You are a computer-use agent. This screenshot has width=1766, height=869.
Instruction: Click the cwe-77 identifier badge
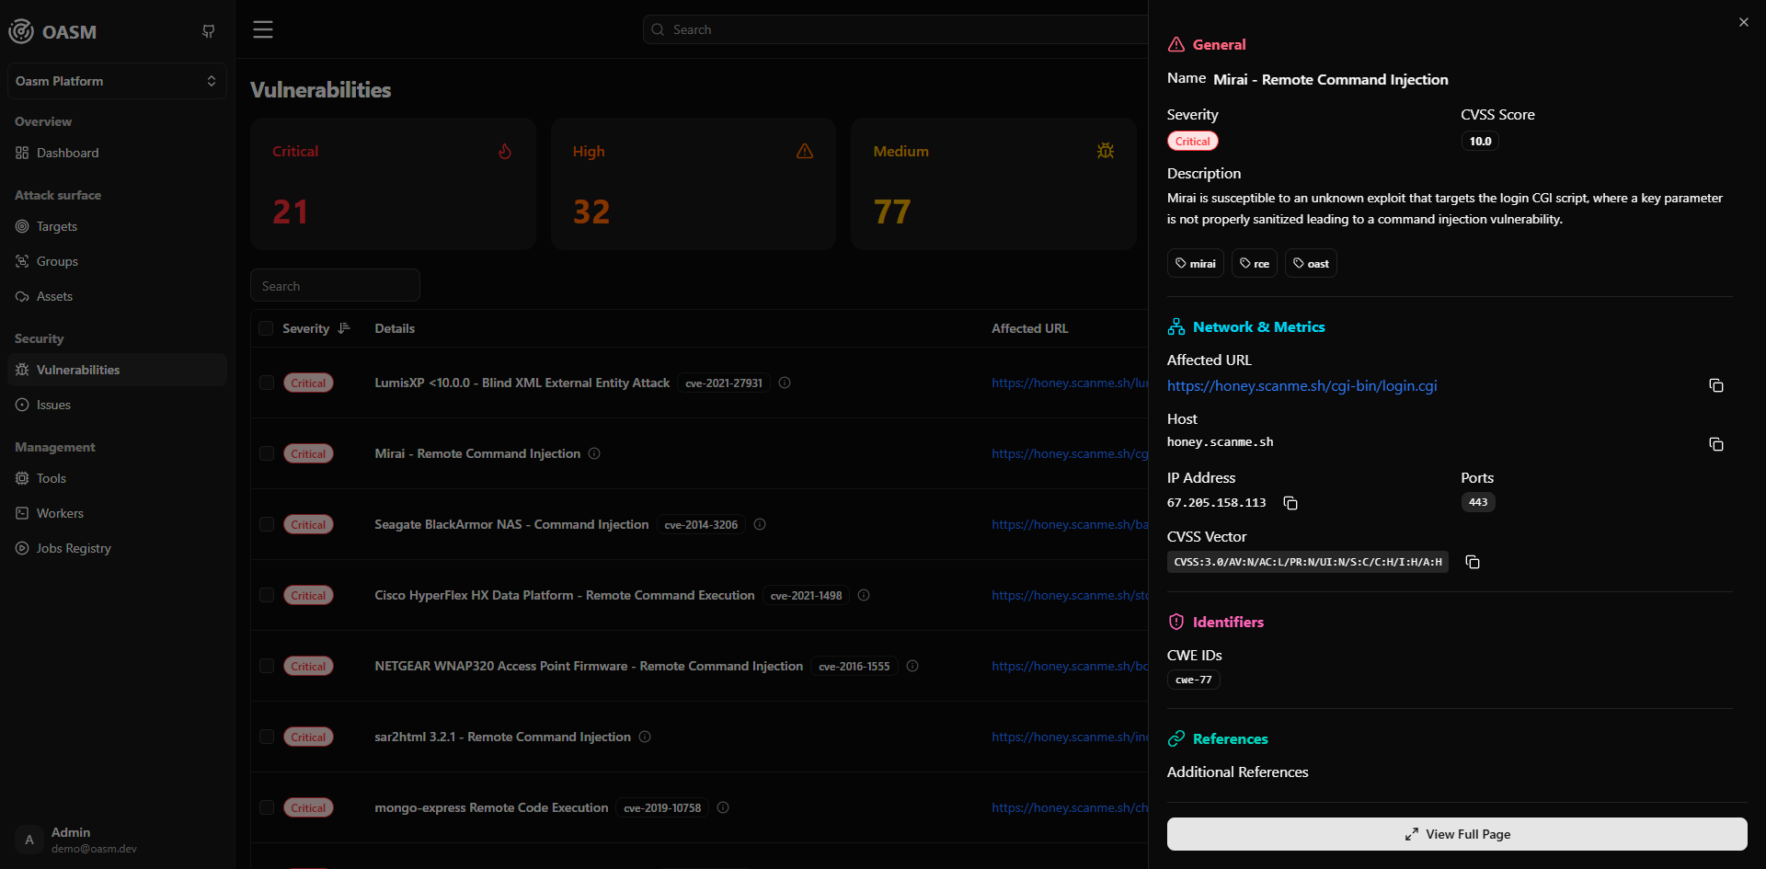[x=1193, y=680]
